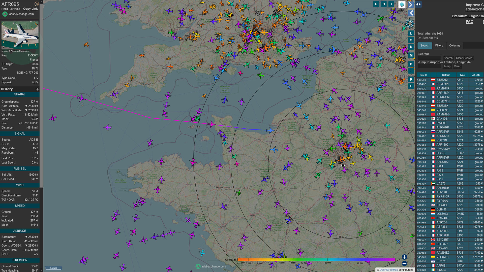This screenshot has height=272, width=484.
Task: Click the right-pointing chevron map button
Action: pos(411,5)
